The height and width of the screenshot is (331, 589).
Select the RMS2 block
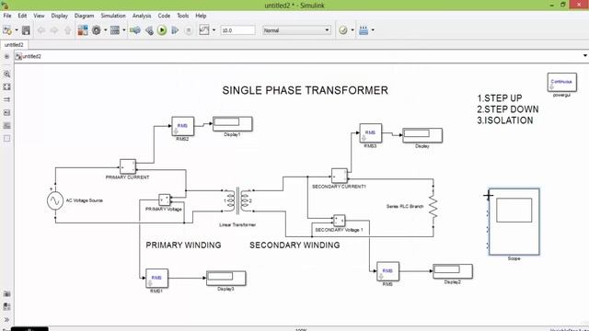pos(182,126)
